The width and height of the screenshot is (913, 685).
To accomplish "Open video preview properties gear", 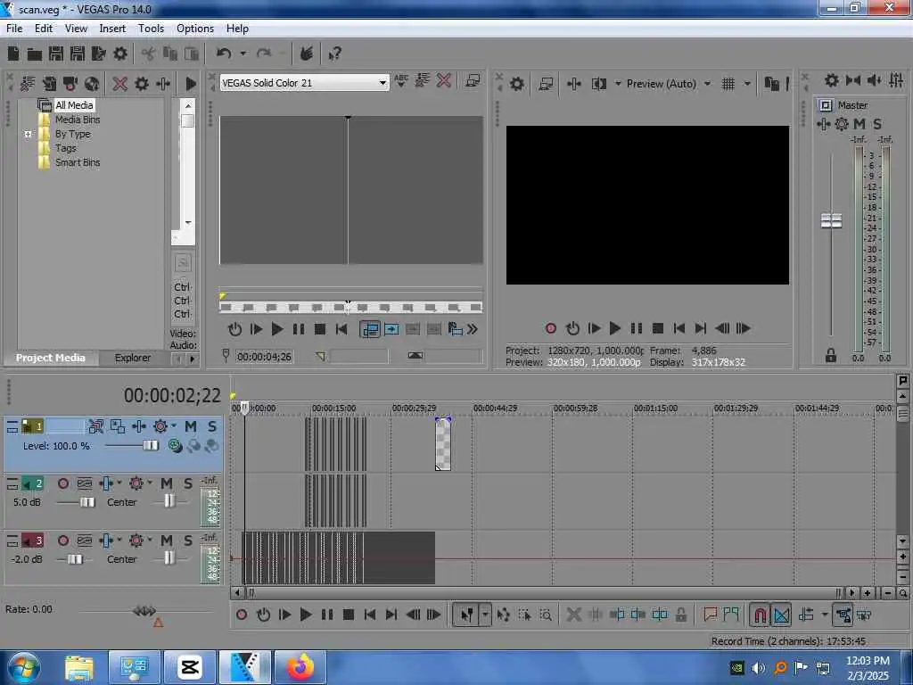I will coord(516,84).
